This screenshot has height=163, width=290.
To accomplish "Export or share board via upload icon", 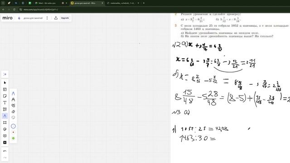I will tap(56, 18).
